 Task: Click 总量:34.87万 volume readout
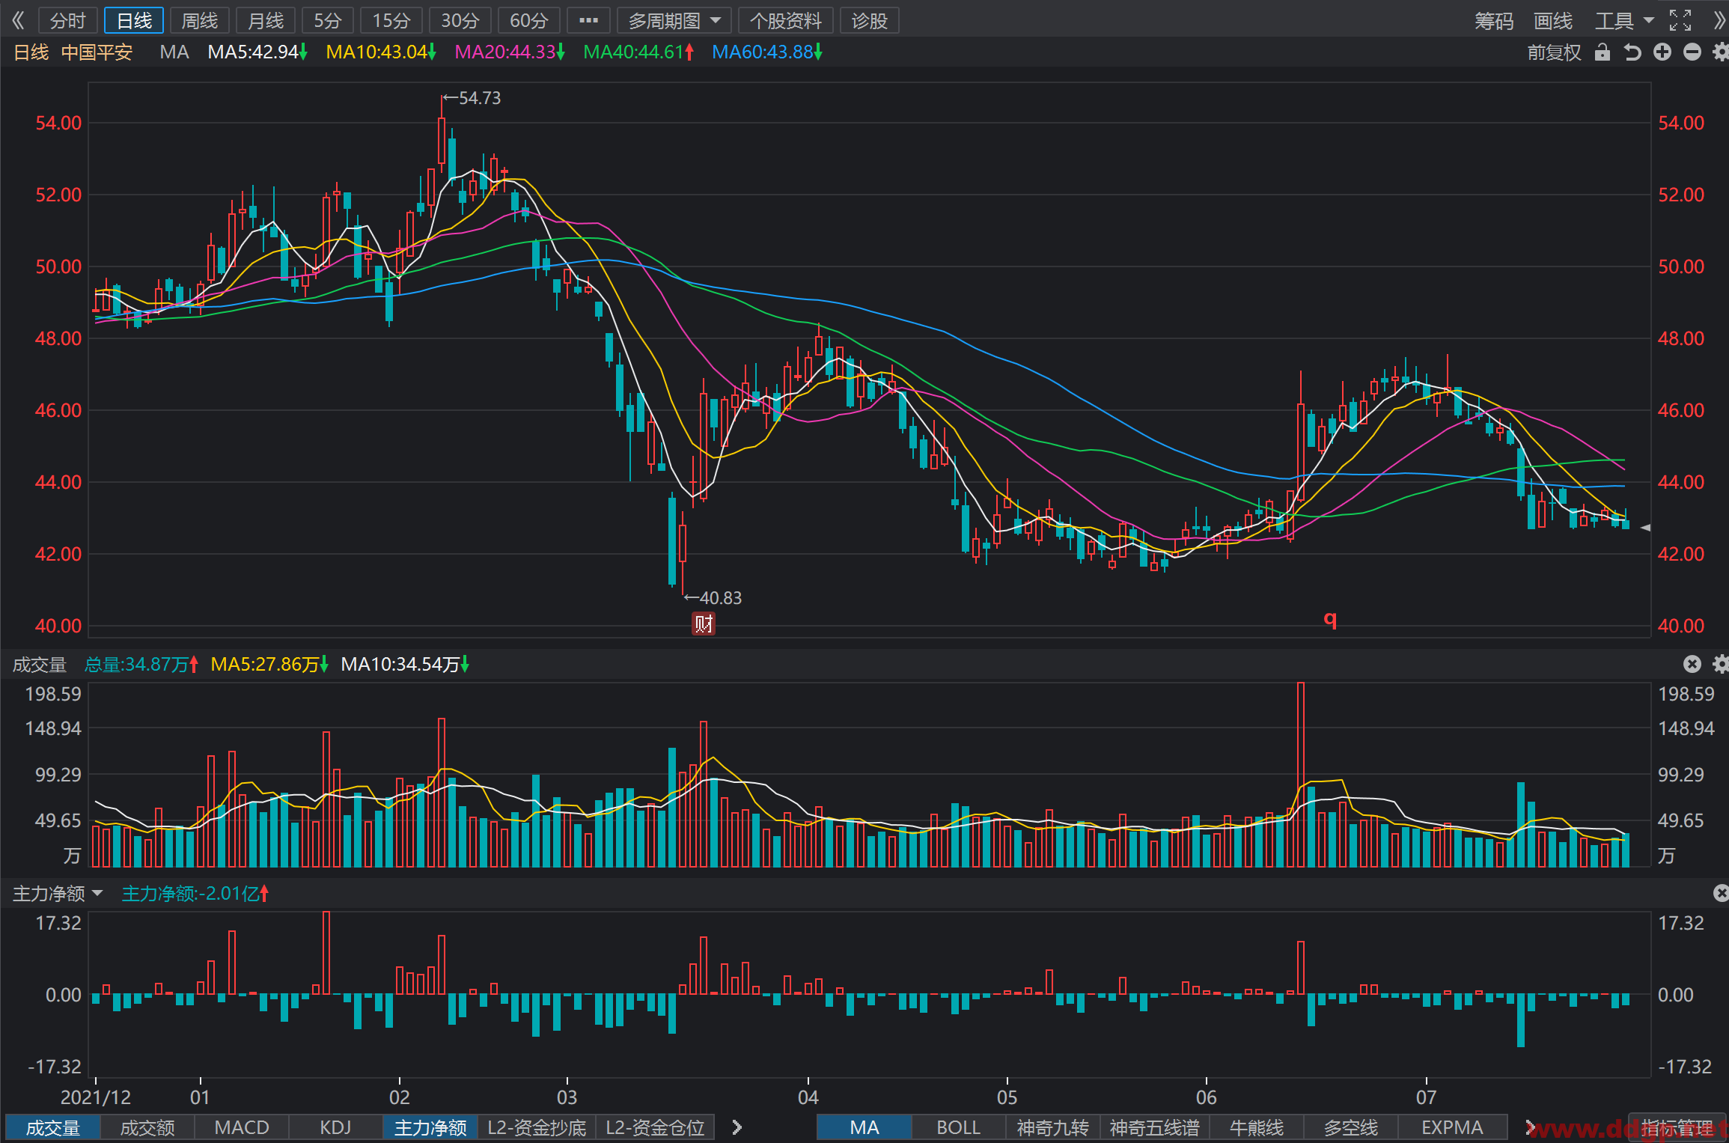coord(141,664)
